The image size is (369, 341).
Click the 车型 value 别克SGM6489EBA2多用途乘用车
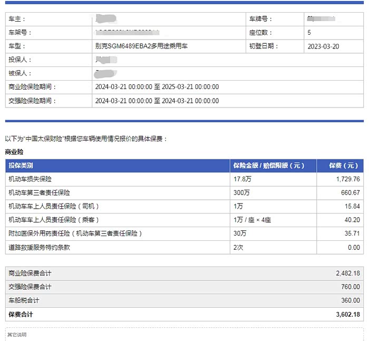tap(141, 46)
